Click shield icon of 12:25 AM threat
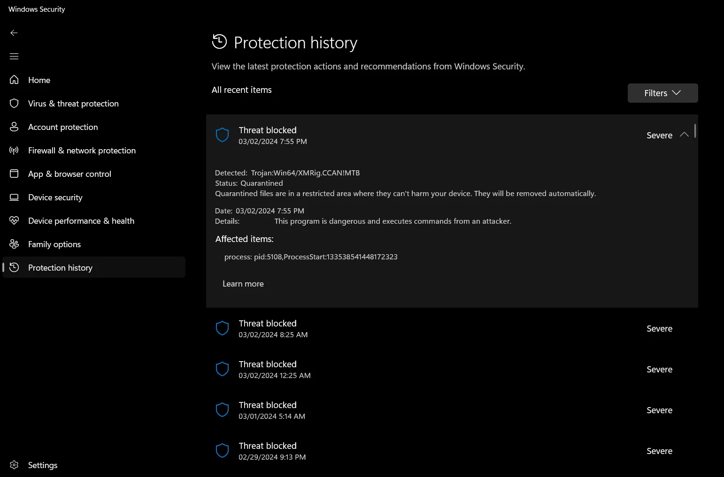Screen dimensions: 724x477 click(222, 369)
